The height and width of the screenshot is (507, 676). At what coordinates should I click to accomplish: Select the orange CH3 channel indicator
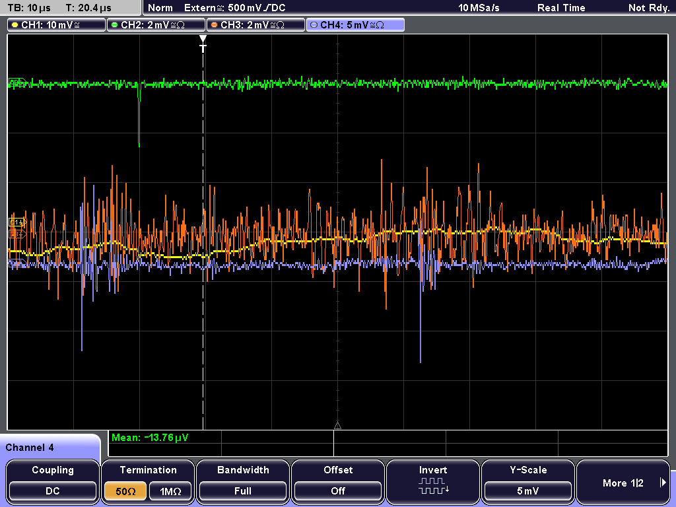click(x=255, y=25)
